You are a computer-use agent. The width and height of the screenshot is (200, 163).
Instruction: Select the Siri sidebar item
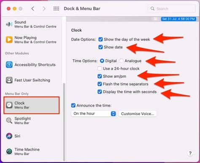32,136
